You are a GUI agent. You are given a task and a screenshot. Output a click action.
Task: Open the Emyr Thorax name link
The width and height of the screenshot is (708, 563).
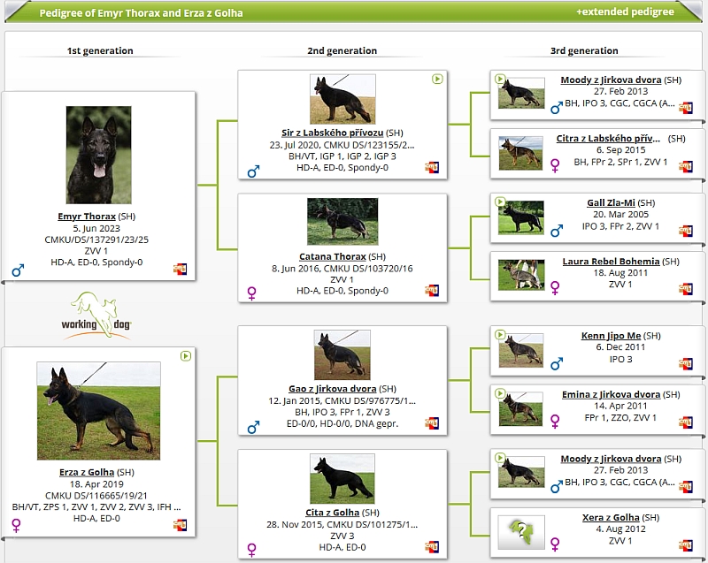tap(87, 216)
